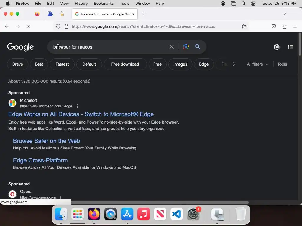Open Finder from the Dock
The width and height of the screenshot is (302, 226).
pyautogui.click(x=61, y=214)
